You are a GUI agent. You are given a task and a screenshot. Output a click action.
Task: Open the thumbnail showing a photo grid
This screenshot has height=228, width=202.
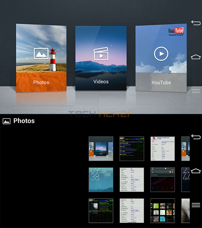point(163,211)
